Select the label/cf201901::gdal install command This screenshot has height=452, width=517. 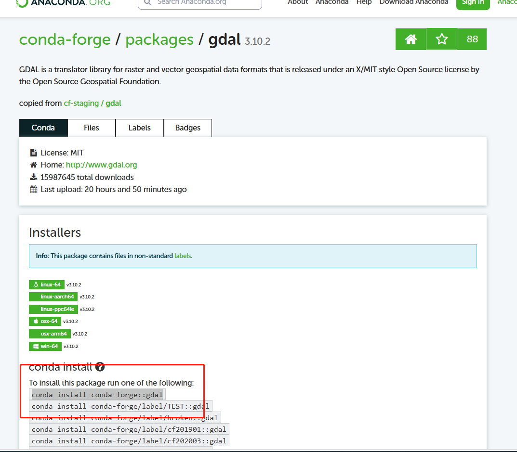(129, 429)
